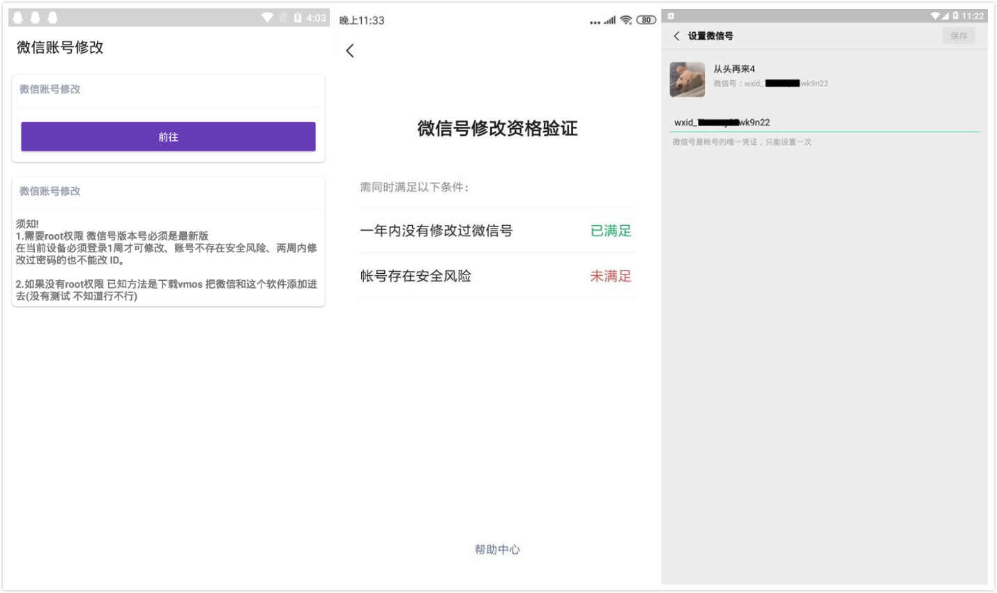The image size is (997, 593).
Task: Click the wxid input field
Action: (825, 123)
